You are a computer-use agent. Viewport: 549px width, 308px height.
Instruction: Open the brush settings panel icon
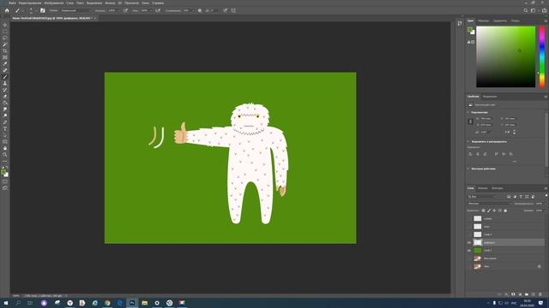click(43, 10)
